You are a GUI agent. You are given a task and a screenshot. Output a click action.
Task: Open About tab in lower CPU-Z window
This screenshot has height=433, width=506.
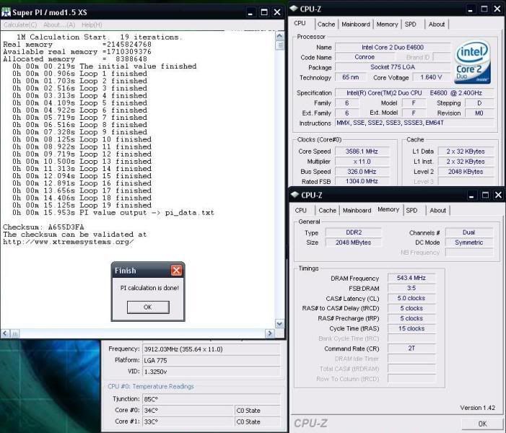click(437, 211)
